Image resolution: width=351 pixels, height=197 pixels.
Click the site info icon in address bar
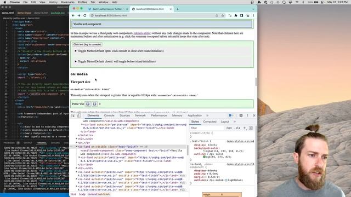tap(92, 16)
